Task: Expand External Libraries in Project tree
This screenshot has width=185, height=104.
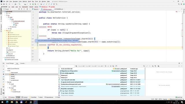Action: [x=3, y=58]
